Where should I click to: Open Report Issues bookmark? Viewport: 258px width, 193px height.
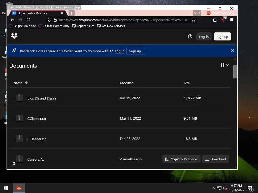[83, 26]
